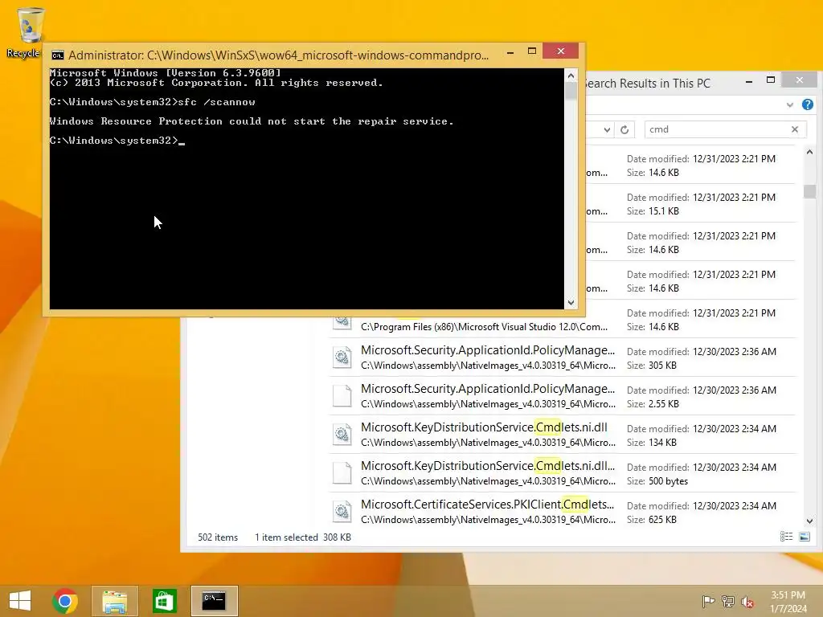Click the Command Prompt window title bar
This screenshot has width=823, height=617.
coord(278,55)
